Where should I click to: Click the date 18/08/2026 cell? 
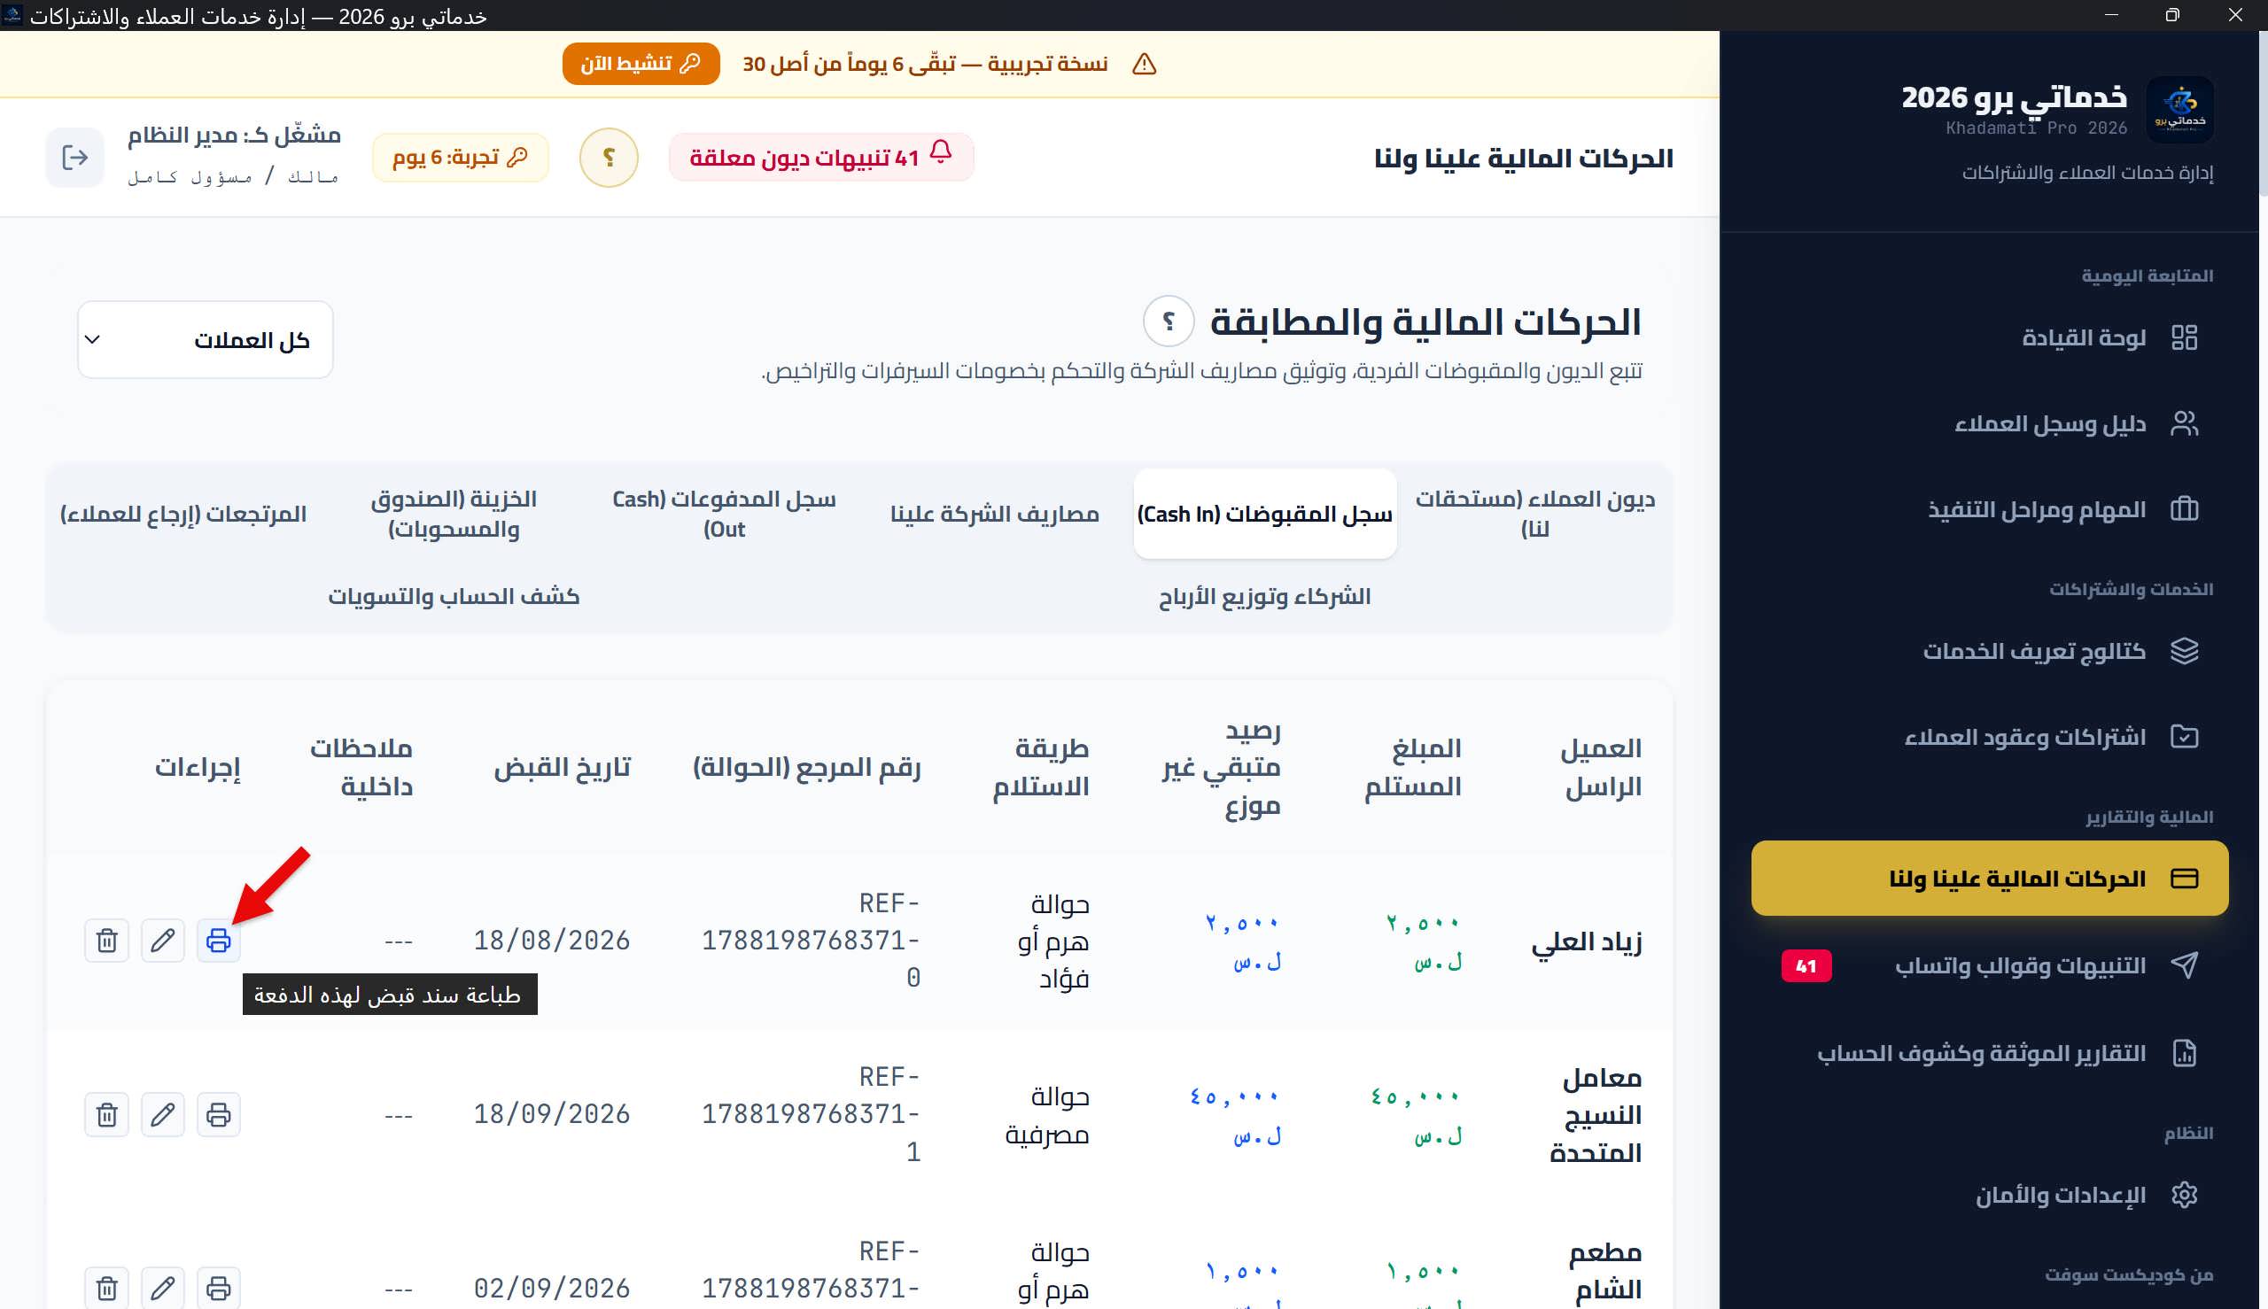click(552, 941)
